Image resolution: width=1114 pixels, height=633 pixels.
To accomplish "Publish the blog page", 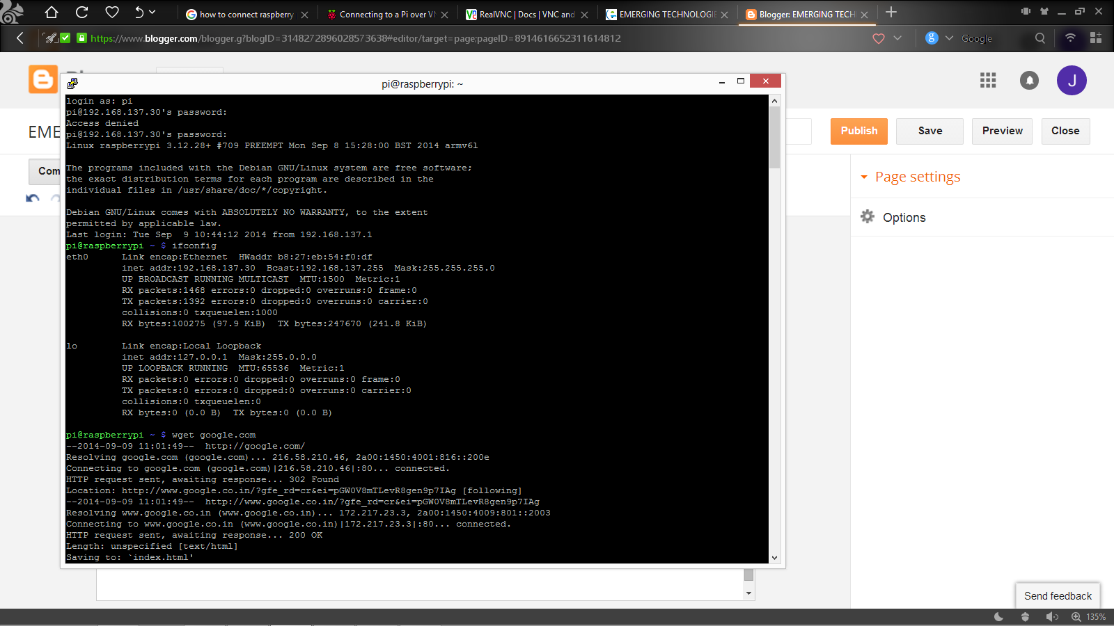I will click(858, 131).
